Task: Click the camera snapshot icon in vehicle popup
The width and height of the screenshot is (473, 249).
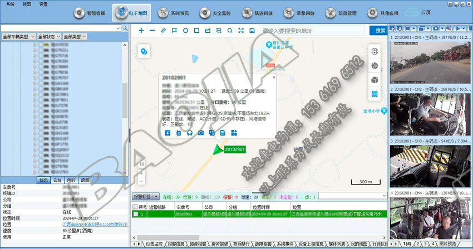Action: tap(201, 132)
